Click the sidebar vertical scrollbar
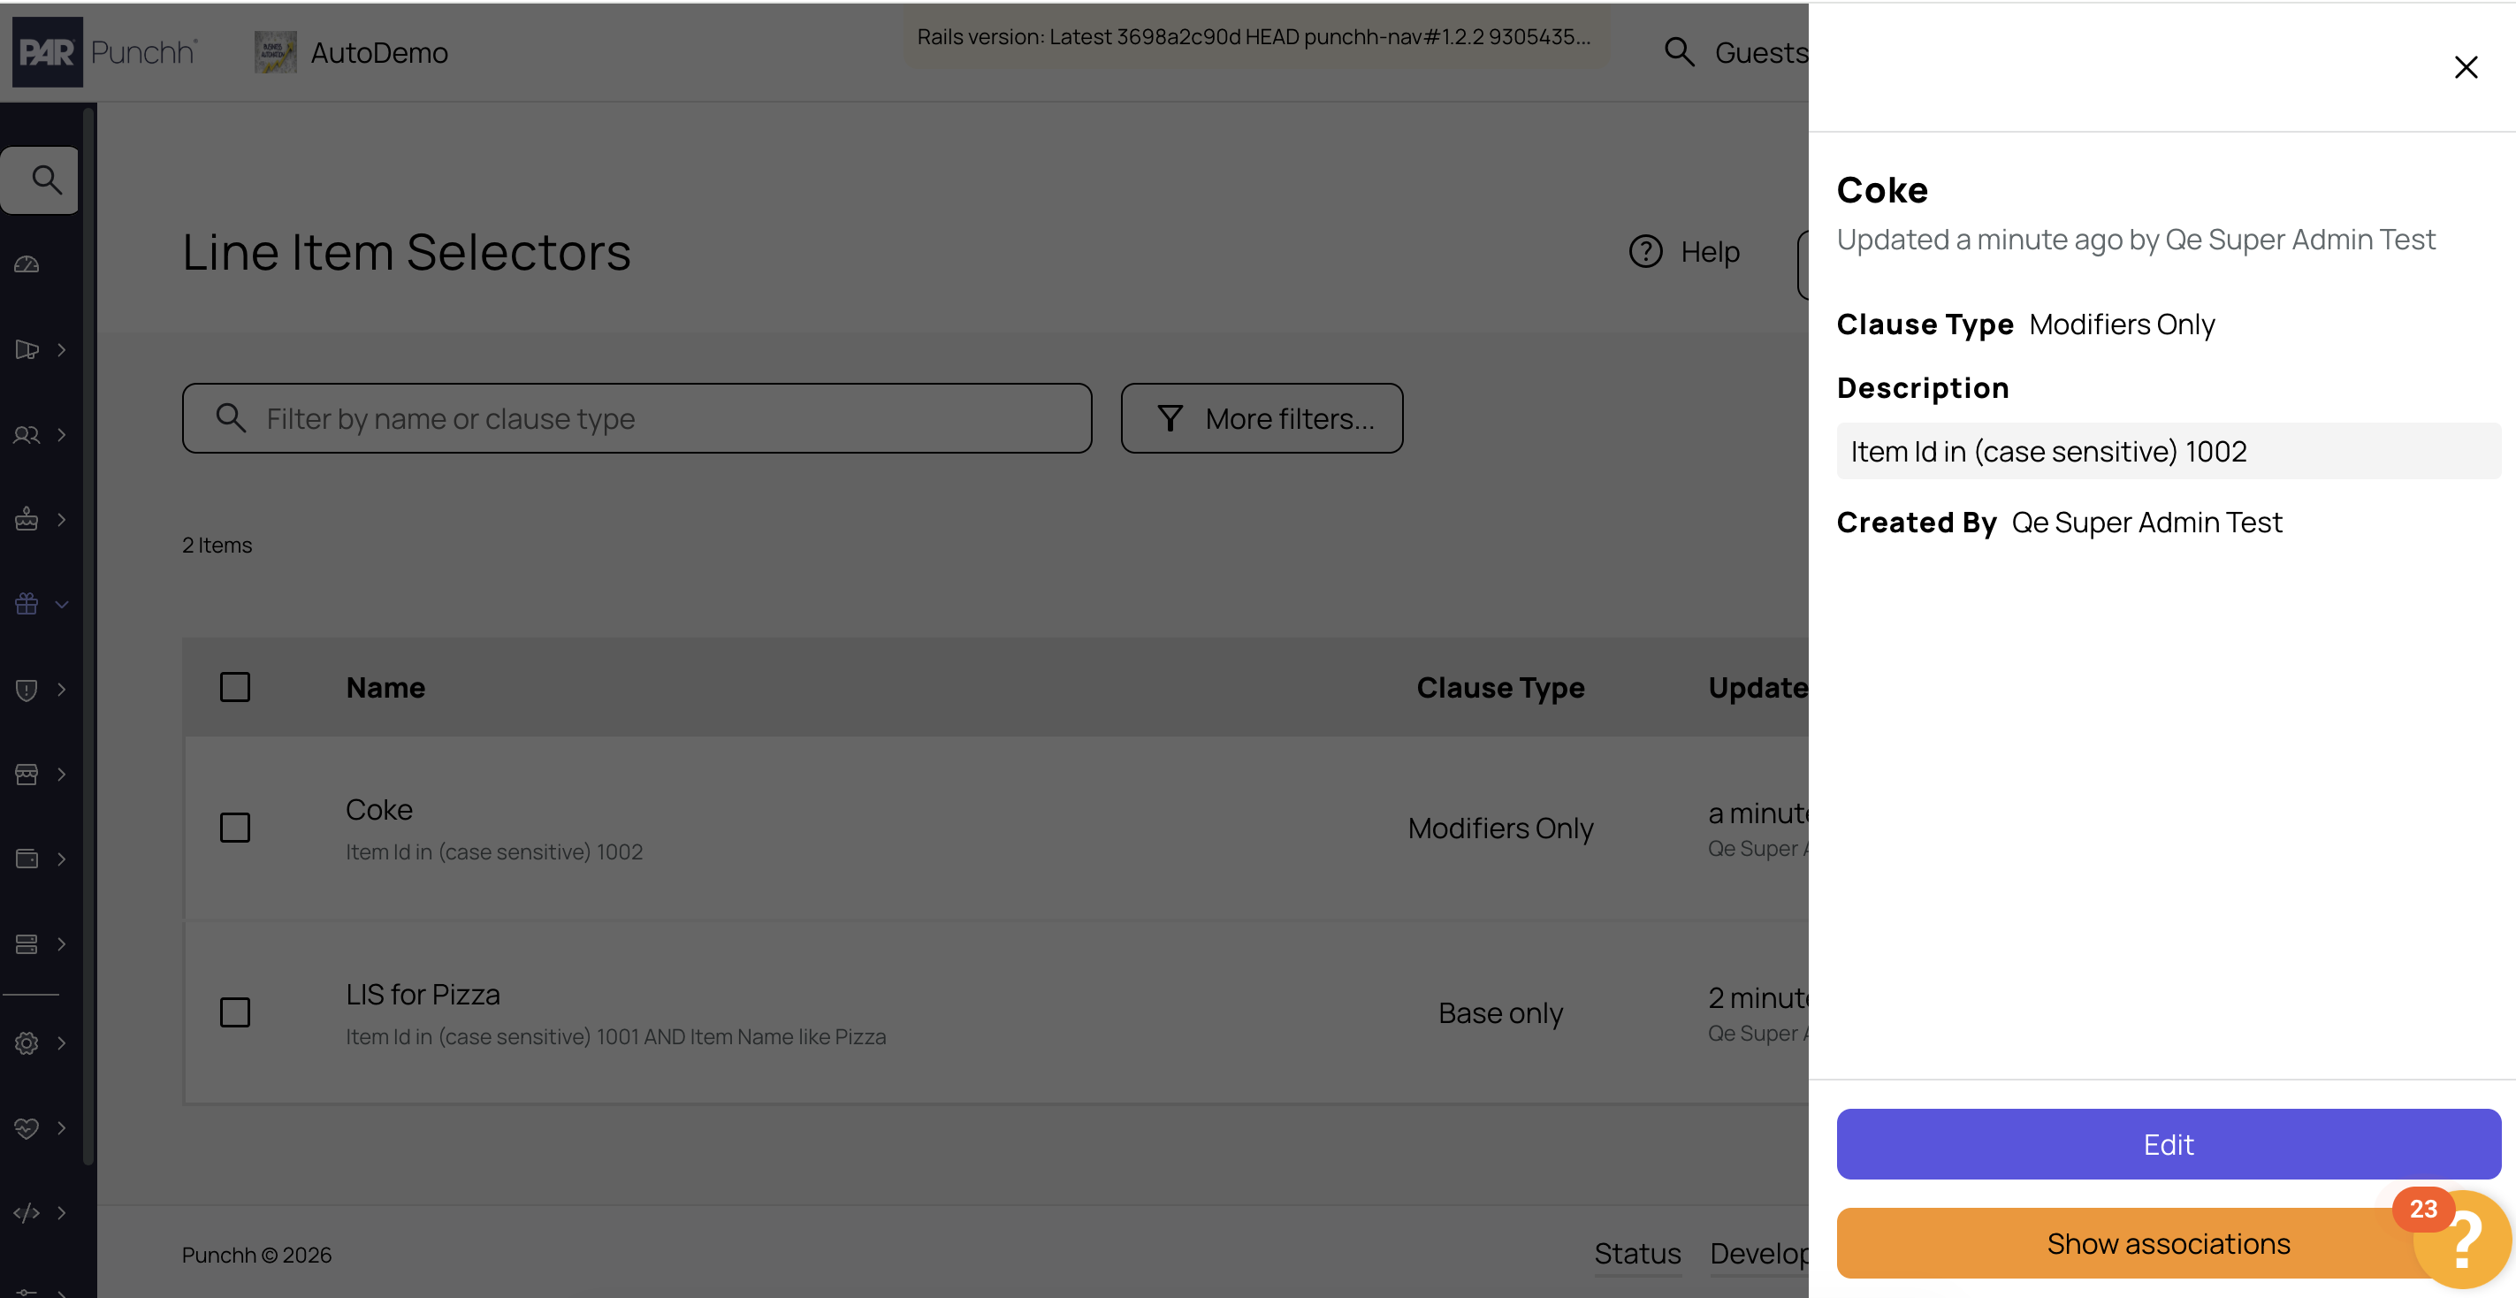The width and height of the screenshot is (2516, 1298). click(x=89, y=635)
